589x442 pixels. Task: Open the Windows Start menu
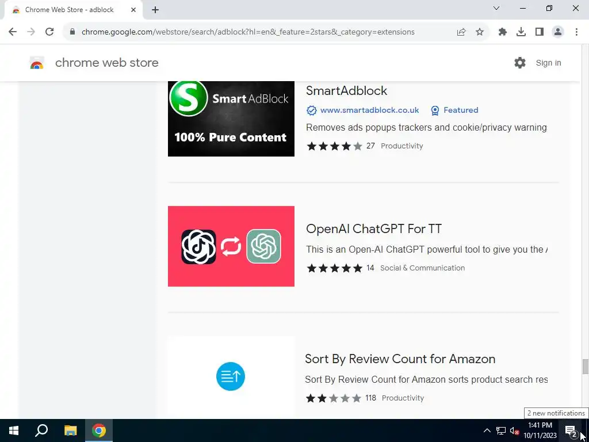point(14,430)
